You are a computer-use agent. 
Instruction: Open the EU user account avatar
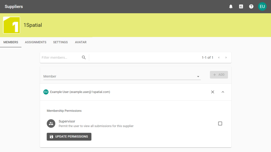[262, 6]
